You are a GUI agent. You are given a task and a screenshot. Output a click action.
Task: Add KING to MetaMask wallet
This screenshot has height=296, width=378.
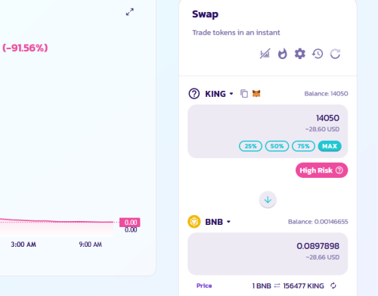[256, 94]
